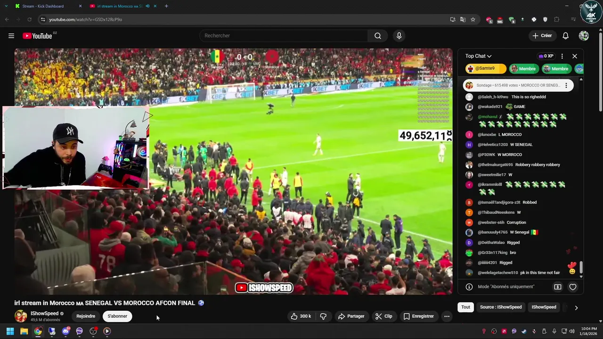Dislike the video with thumbs-down
Viewport: 603px width, 339px height.
click(323, 316)
